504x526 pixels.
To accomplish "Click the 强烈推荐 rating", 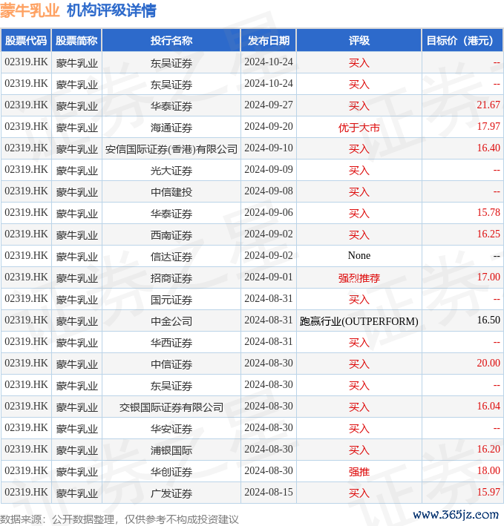I will 359,278.
